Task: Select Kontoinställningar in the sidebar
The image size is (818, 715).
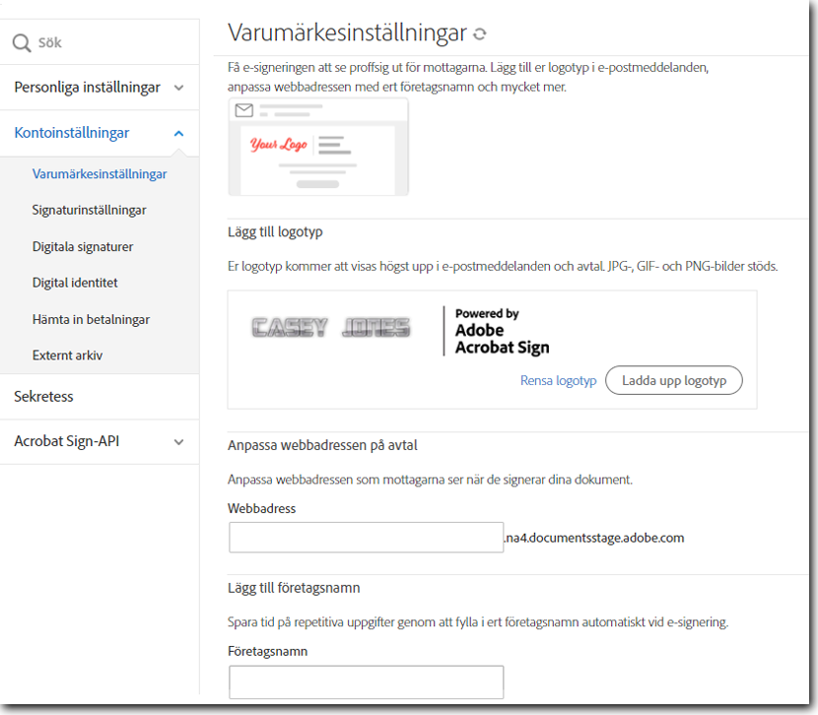Action: [x=72, y=133]
